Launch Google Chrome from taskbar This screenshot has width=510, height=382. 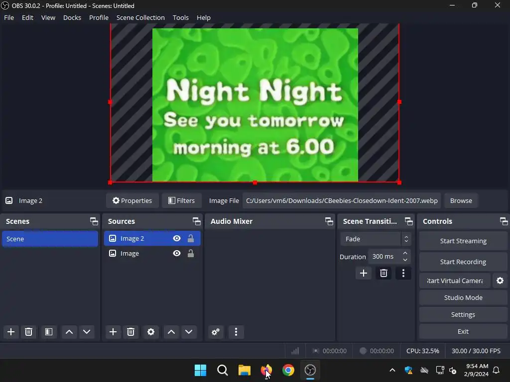point(288,370)
